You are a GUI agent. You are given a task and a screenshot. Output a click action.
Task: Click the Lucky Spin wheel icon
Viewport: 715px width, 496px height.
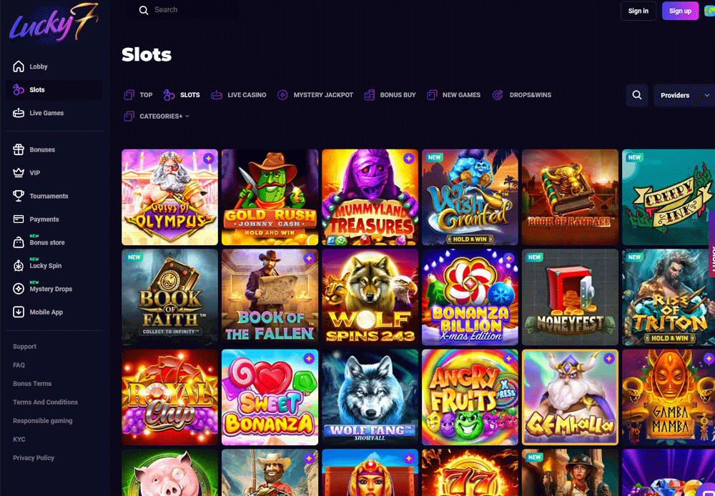point(19,266)
